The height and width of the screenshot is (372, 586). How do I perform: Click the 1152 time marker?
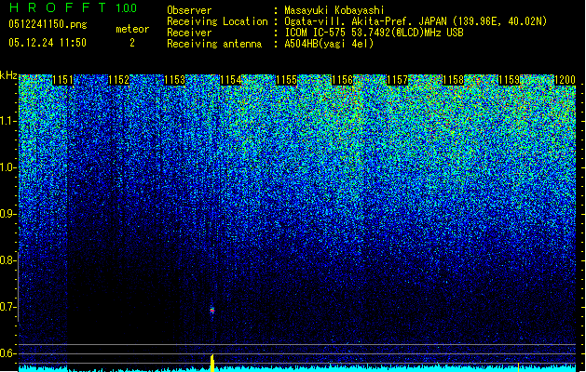point(118,80)
